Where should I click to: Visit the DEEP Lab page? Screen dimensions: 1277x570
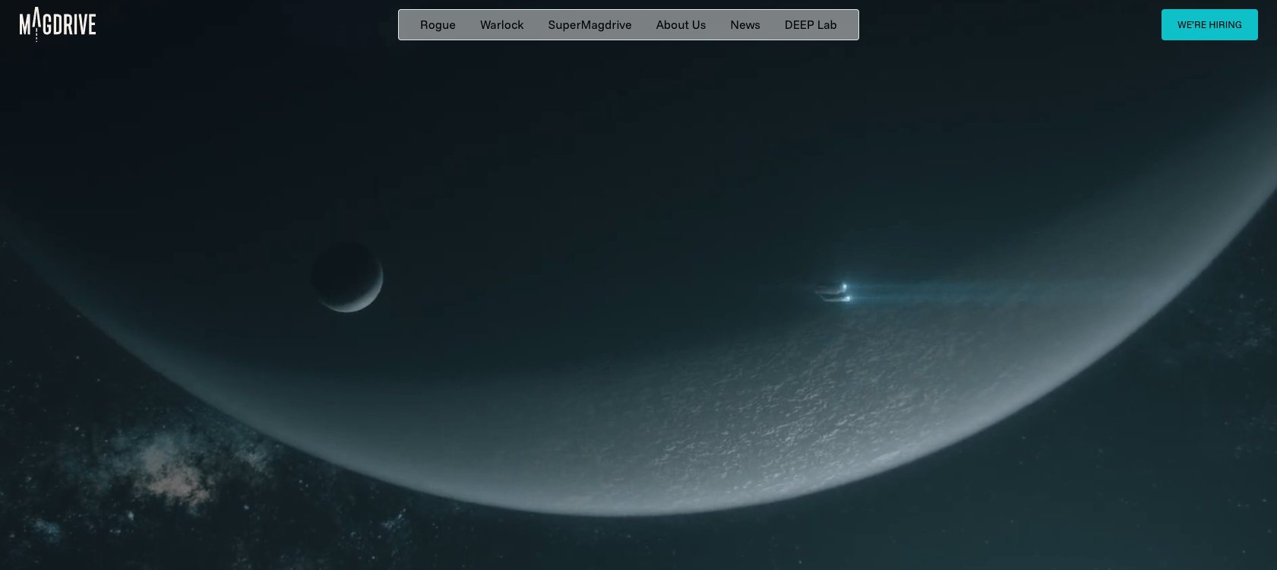tap(810, 25)
